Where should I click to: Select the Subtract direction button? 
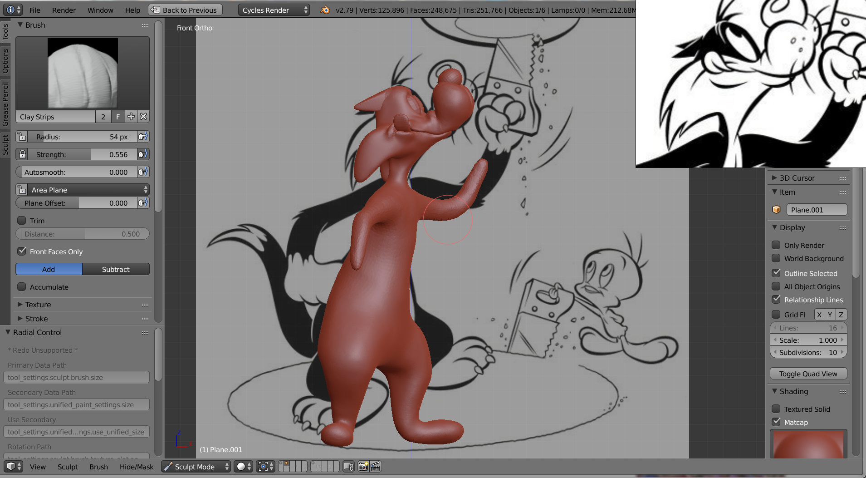tap(116, 269)
